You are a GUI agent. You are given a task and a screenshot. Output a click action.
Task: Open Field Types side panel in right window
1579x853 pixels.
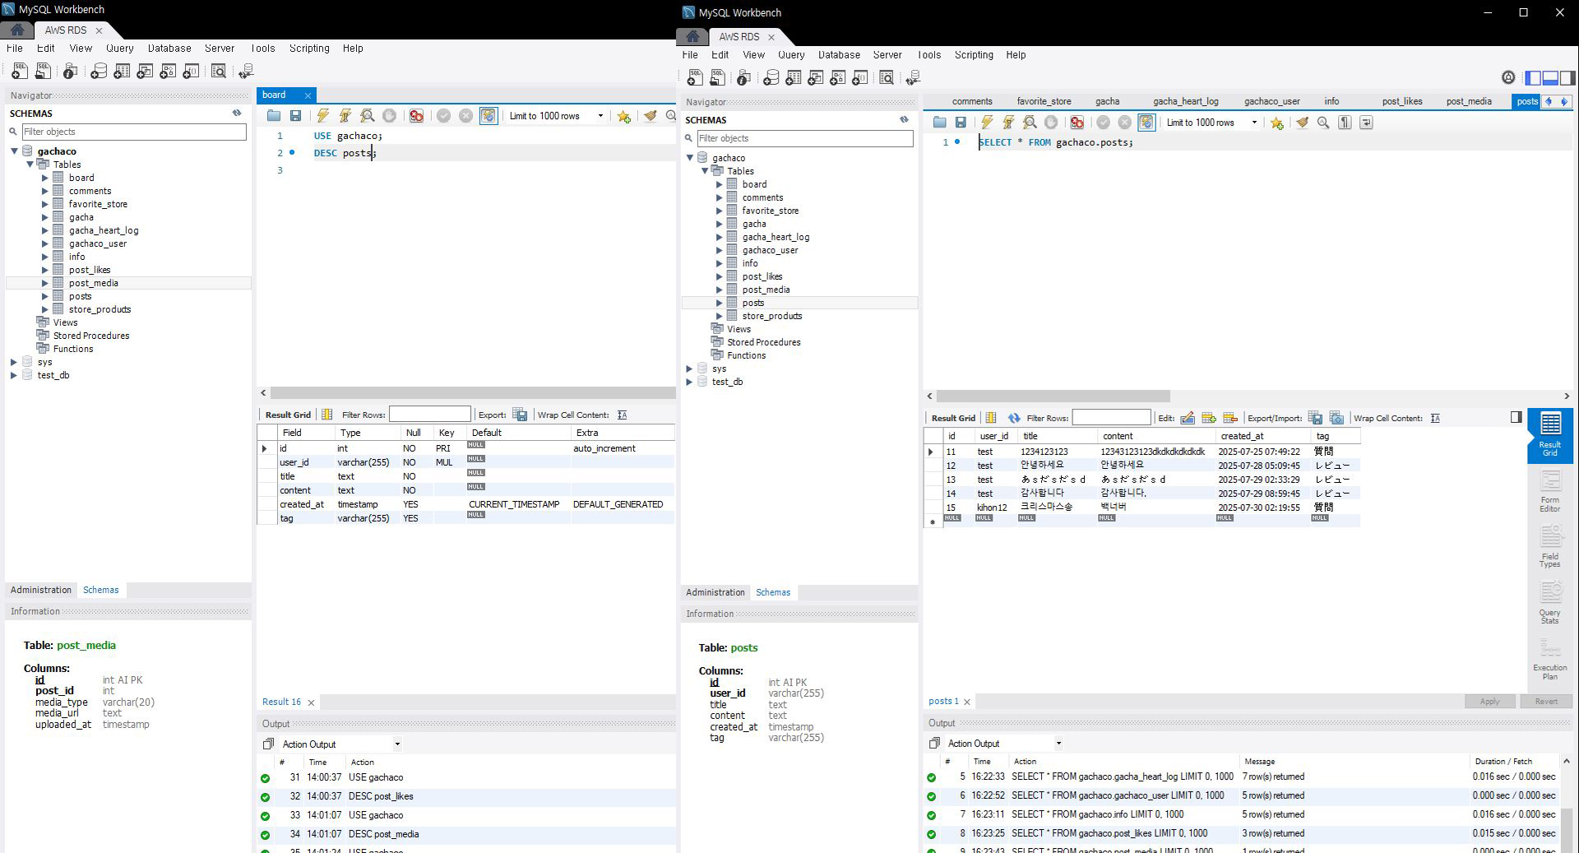[1550, 547]
